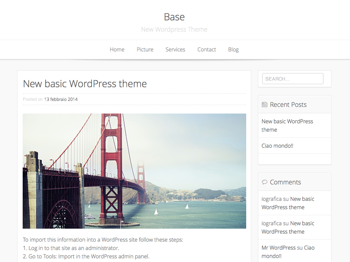The height and width of the screenshot is (262, 350).
Task: Click the Mr WordPress commenter link
Action: [x=278, y=248]
